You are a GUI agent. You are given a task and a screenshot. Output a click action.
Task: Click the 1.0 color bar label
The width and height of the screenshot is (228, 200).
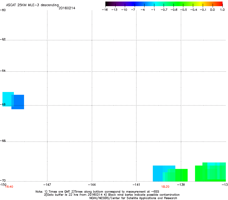[x=222, y=10]
